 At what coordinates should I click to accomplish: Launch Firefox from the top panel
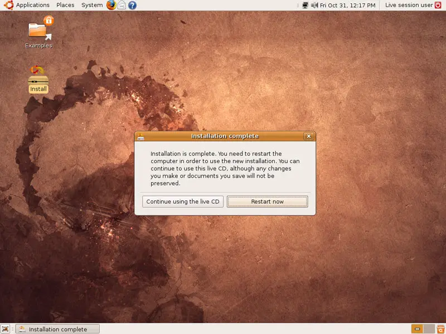click(x=111, y=5)
